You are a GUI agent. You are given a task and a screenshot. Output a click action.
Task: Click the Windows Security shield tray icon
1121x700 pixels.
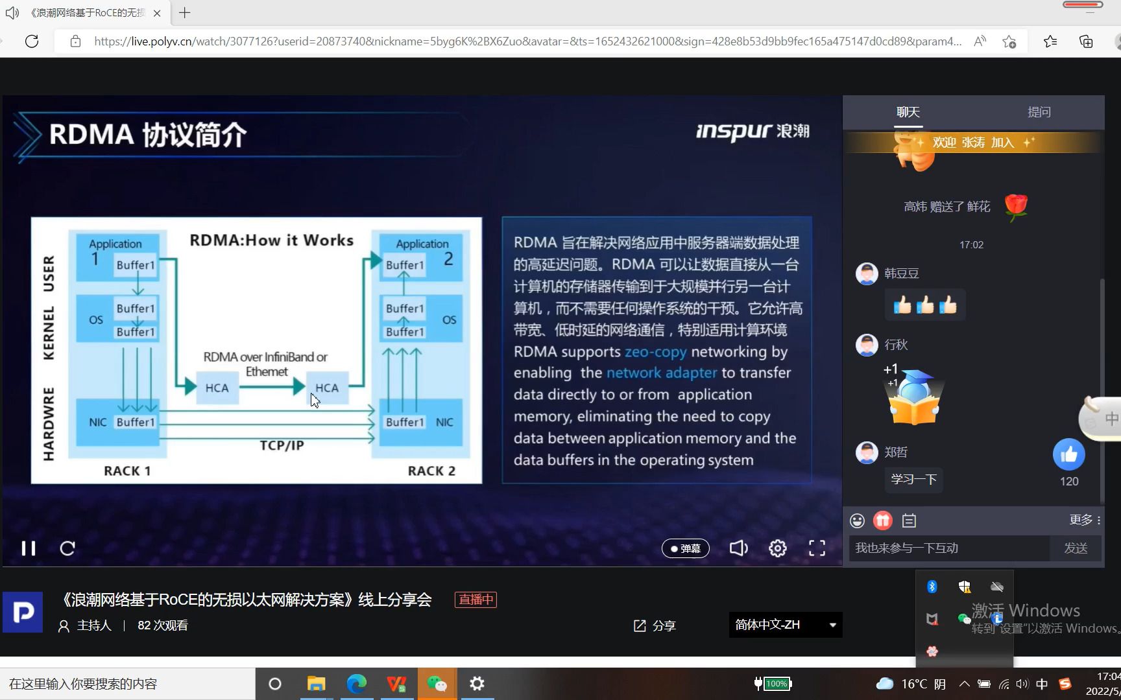tap(965, 587)
